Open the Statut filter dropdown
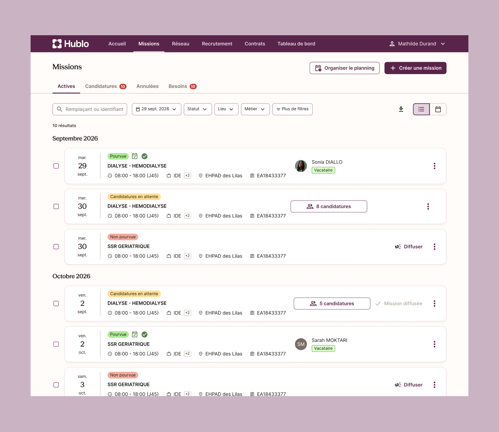This screenshot has height=432, width=499. pyautogui.click(x=198, y=109)
